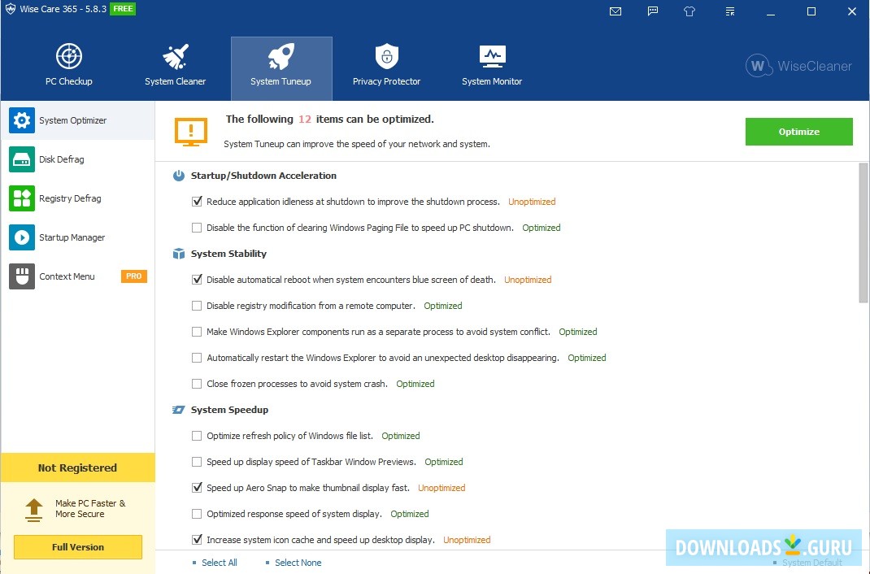Switch to Disk Defrag section
The image size is (870, 574).
(x=78, y=159)
